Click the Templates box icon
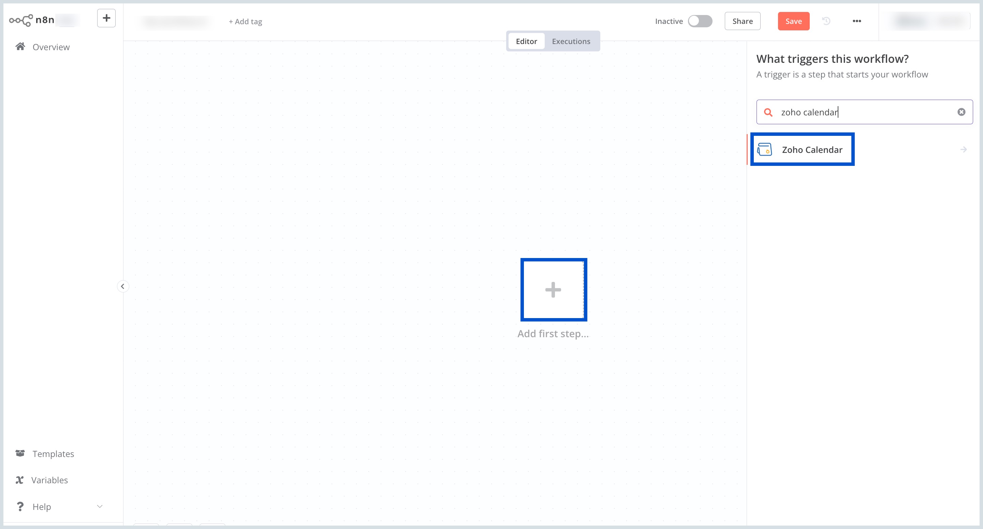 tap(20, 453)
